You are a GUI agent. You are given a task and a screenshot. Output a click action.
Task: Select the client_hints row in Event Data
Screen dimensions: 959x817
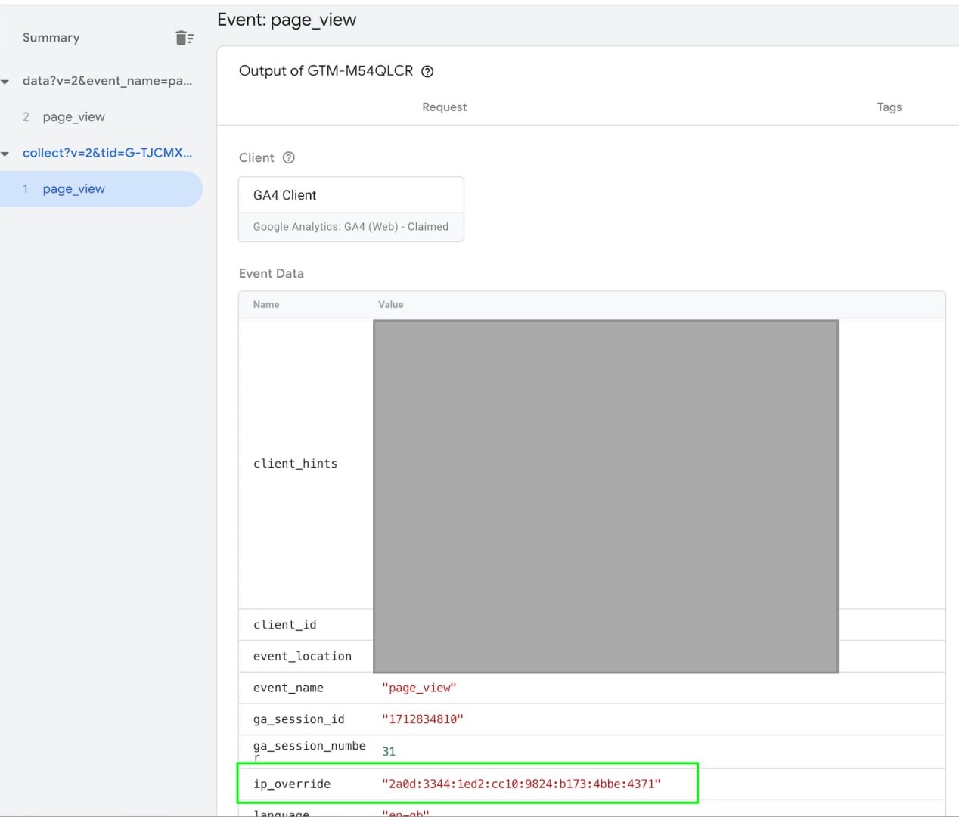(295, 463)
